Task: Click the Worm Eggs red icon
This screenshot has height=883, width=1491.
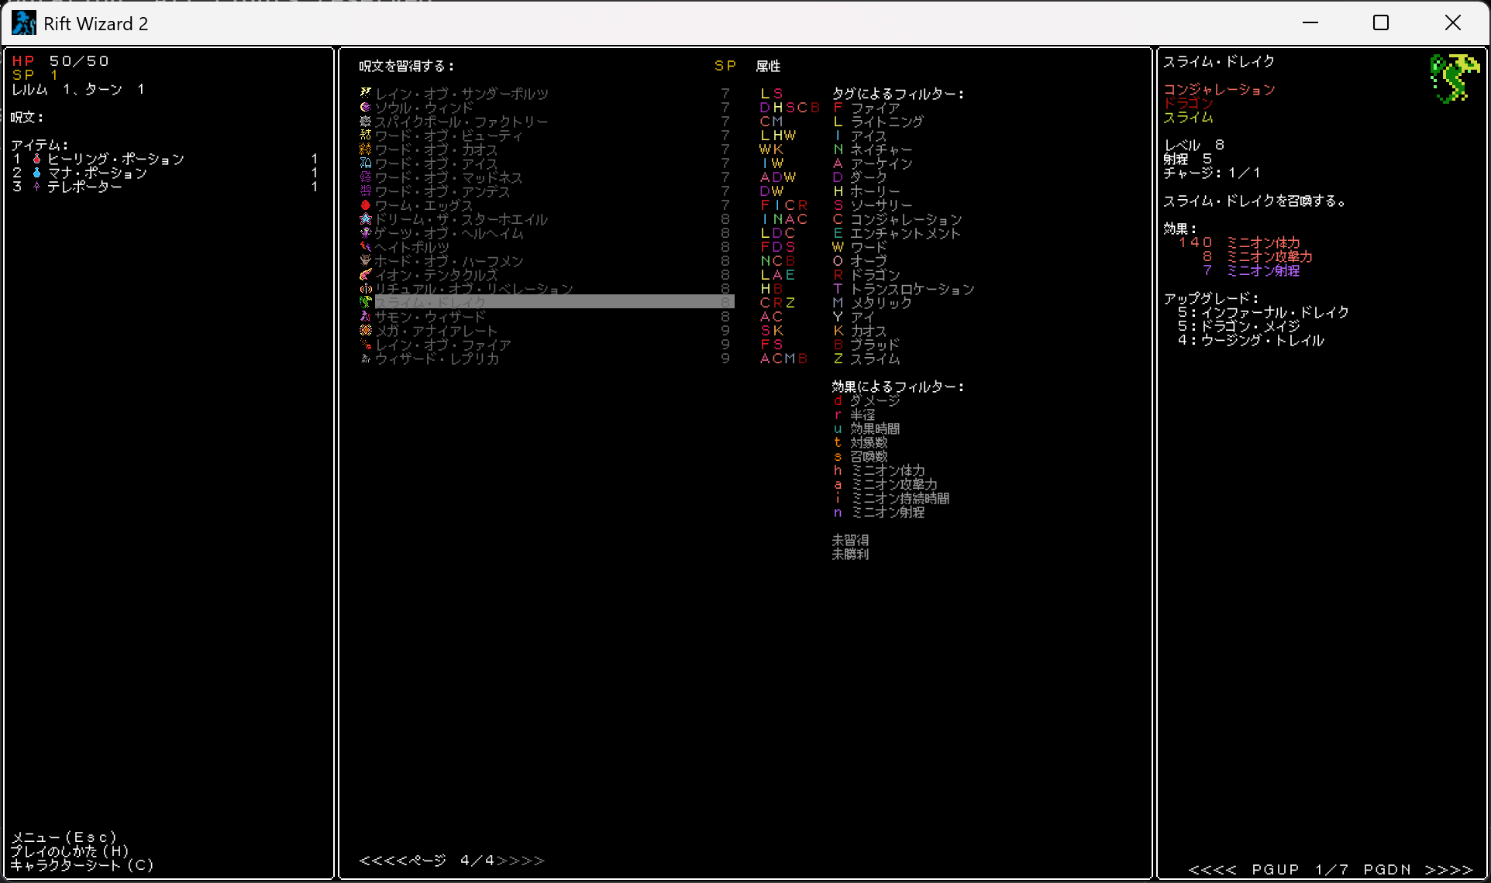Action: (366, 204)
